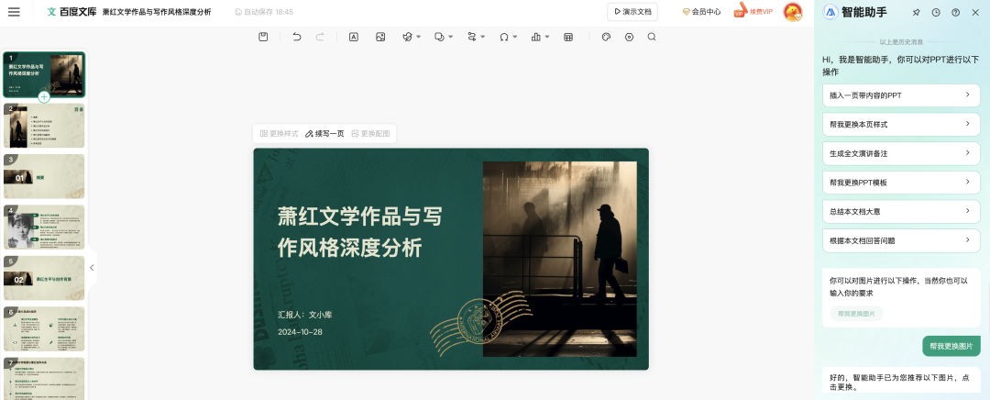Click 更换配图 above slide
The height and width of the screenshot is (400, 990).
click(370, 134)
